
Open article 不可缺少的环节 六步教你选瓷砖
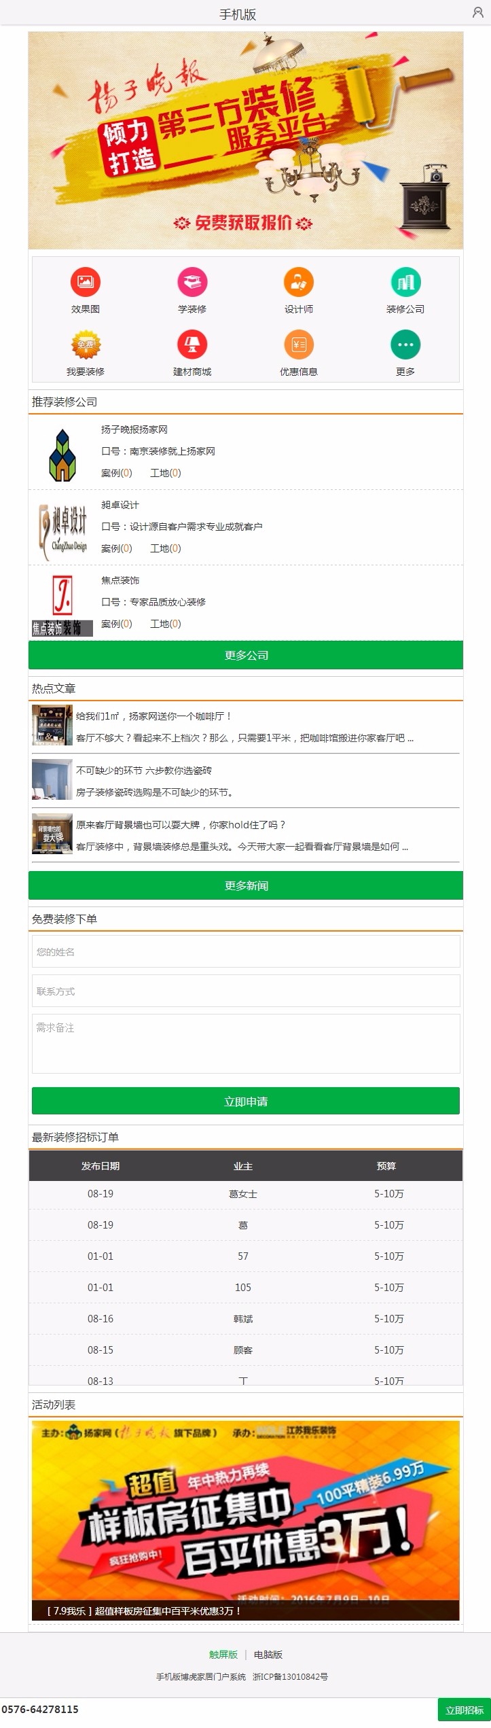pos(144,771)
